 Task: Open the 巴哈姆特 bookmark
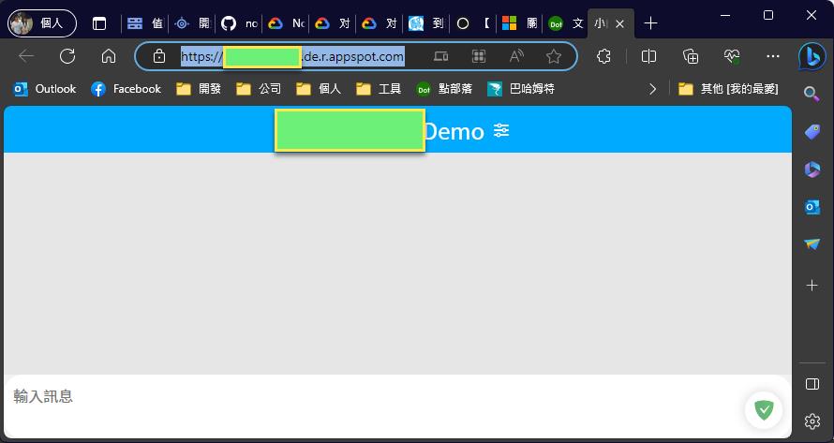[521, 89]
